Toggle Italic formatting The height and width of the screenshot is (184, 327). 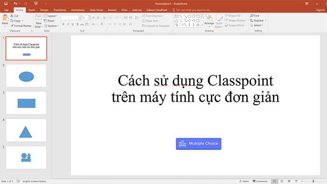coord(68,24)
